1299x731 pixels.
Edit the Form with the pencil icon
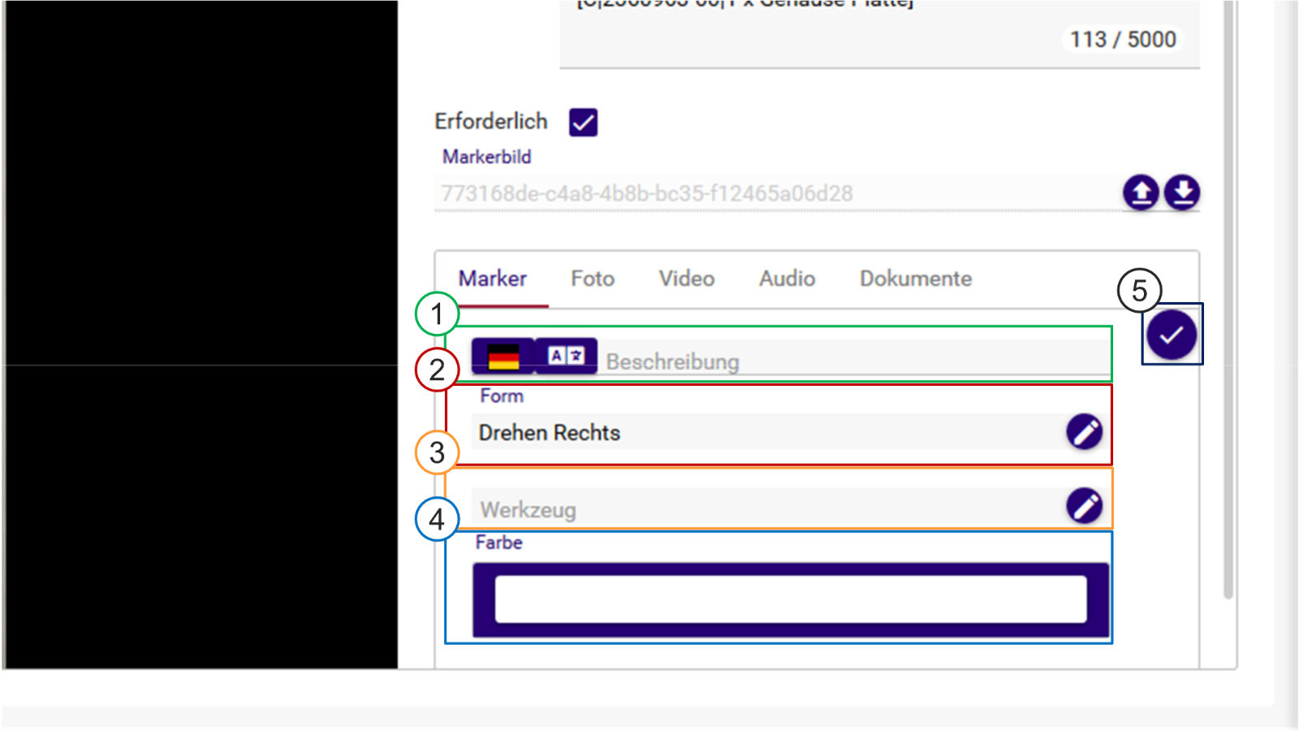click(1084, 432)
